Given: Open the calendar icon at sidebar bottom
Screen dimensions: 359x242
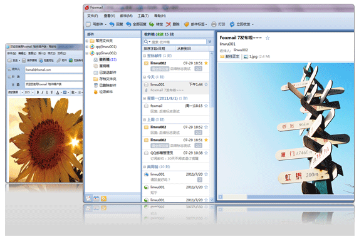Looking at the screenshot, I should point(96,199).
